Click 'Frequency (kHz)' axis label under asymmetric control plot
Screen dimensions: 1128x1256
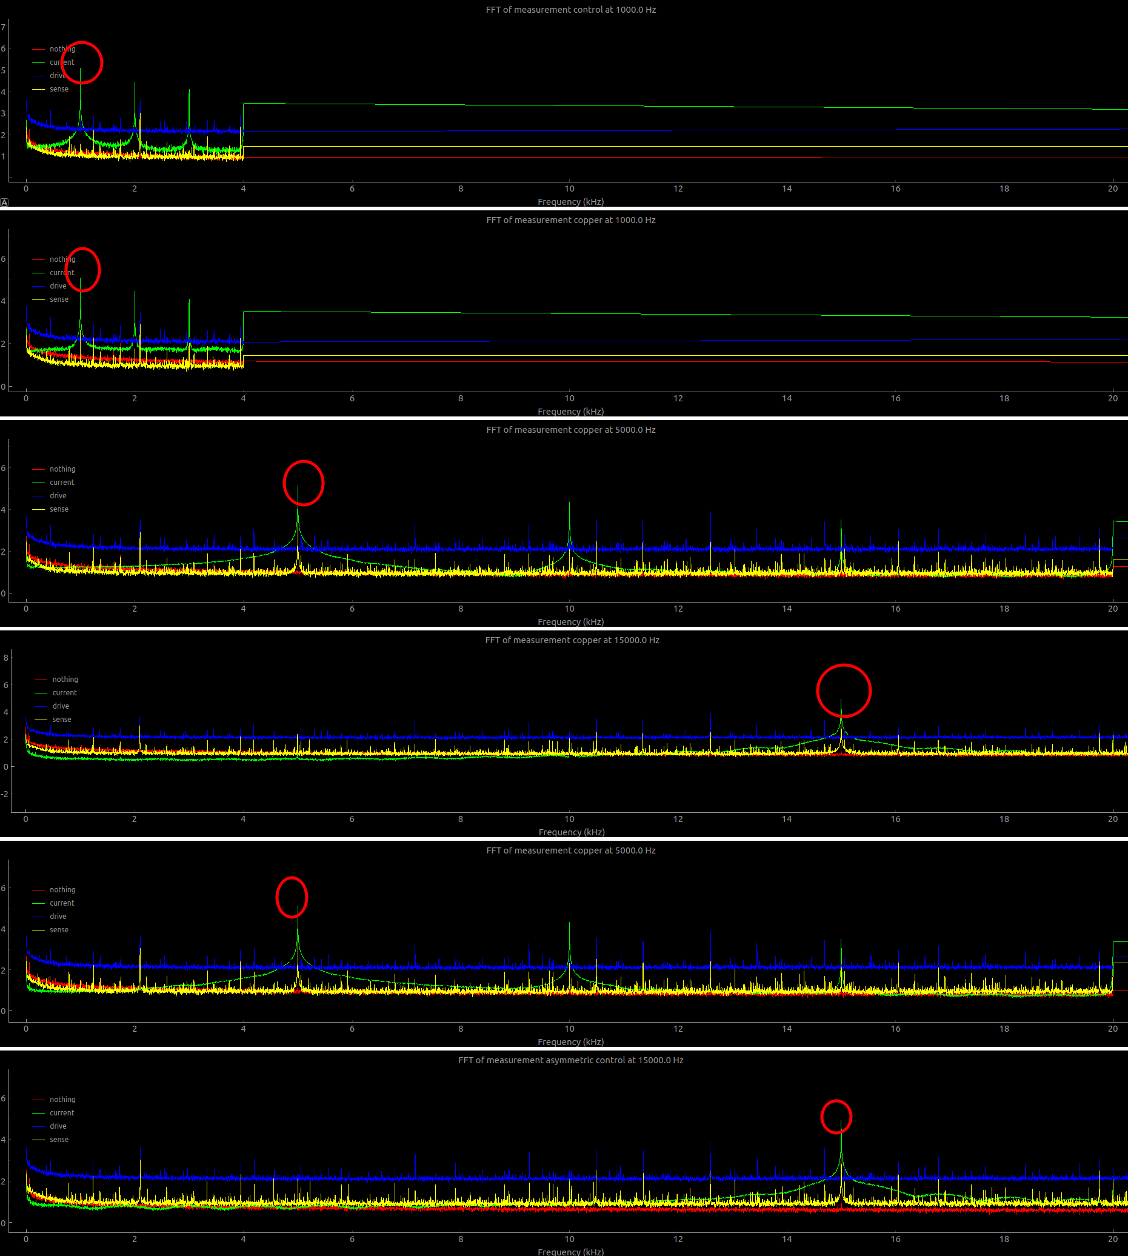click(570, 1251)
